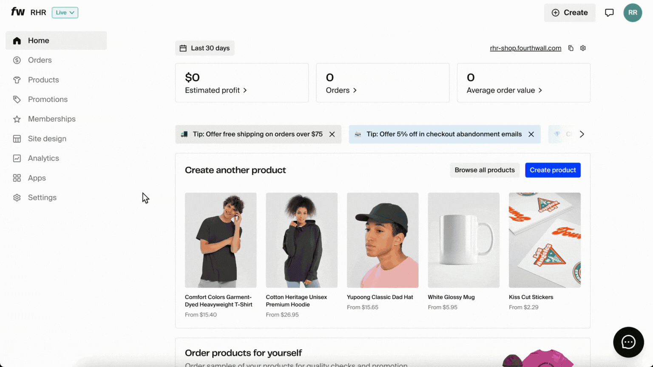Select the Yupoong Classic Dad Hat thumbnail

[383, 240]
